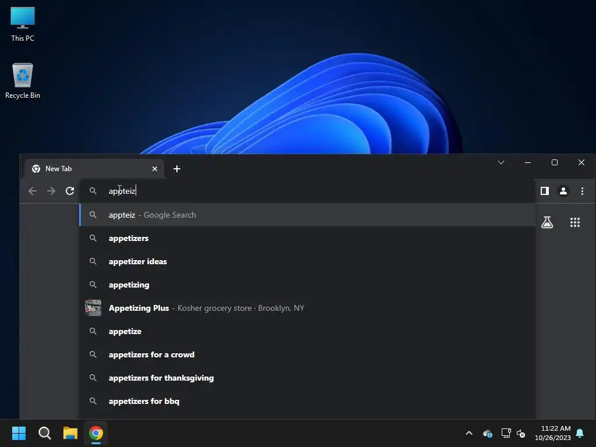
Task: Open File Explorer from the taskbar
Action: click(70, 433)
